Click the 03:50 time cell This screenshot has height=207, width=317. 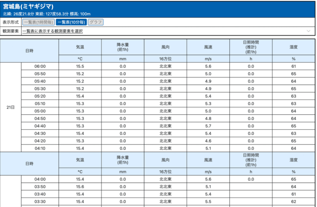[40, 187]
